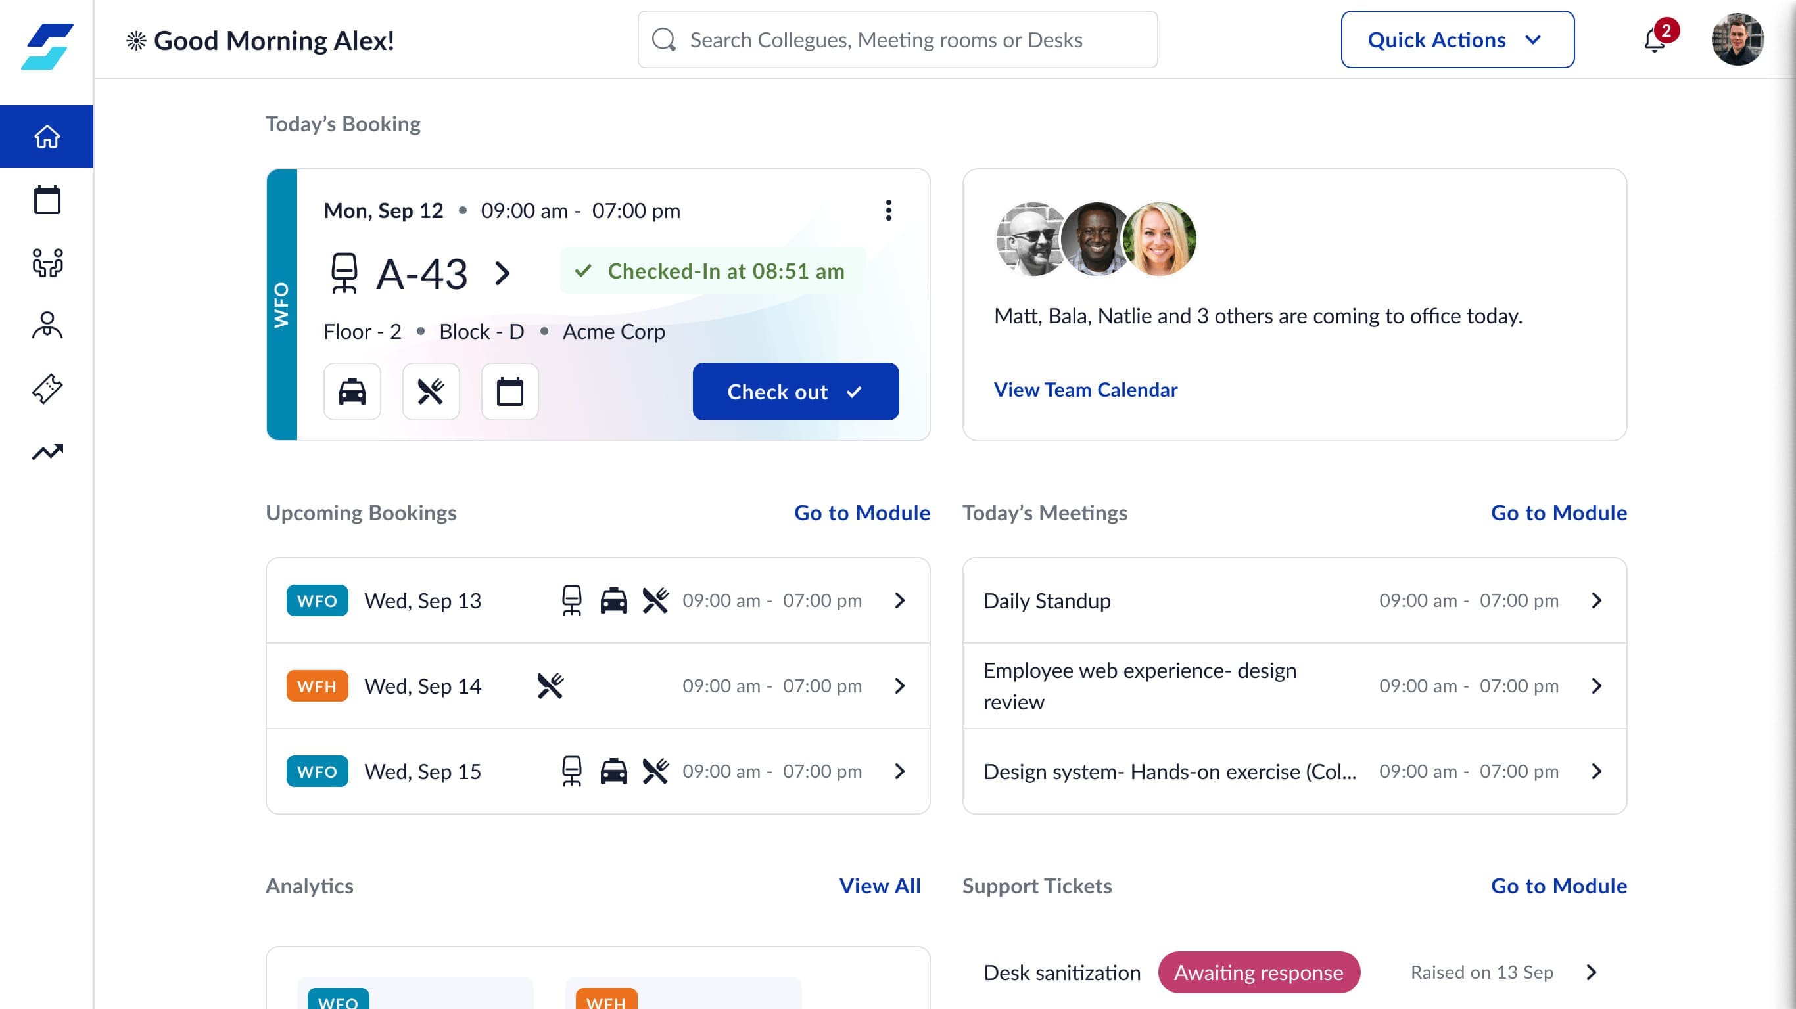Open the Calendar module from the sidebar
The width and height of the screenshot is (1796, 1009).
pyautogui.click(x=46, y=200)
